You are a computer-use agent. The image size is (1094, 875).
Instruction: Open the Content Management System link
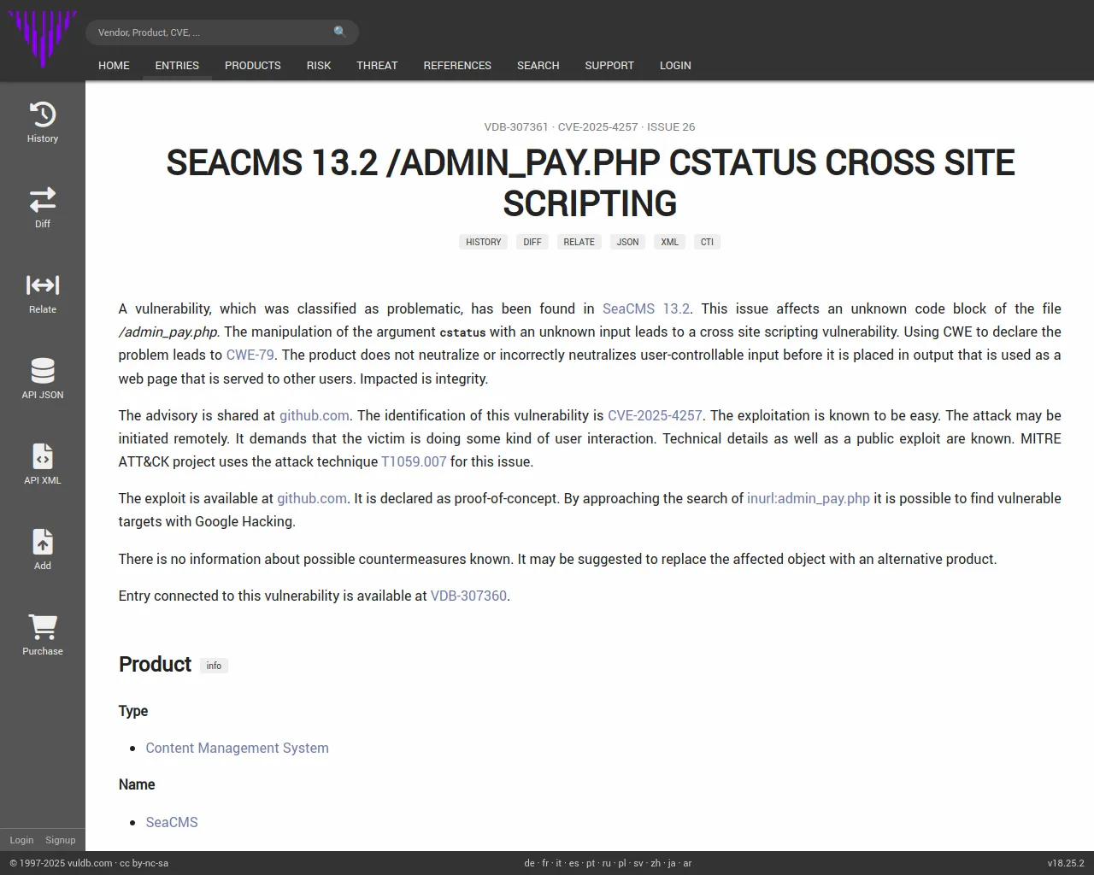(x=237, y=748)
